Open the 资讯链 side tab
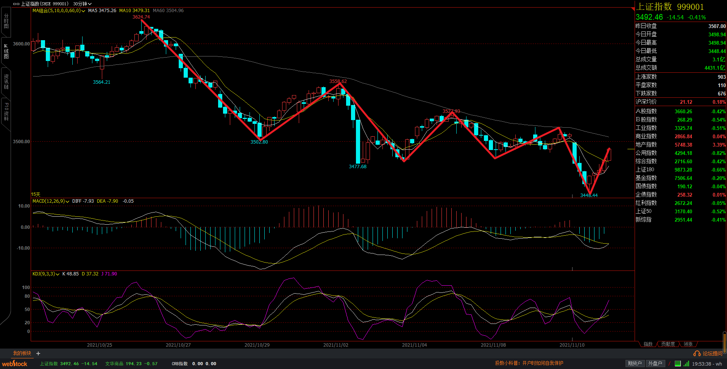 coord(6,81)
